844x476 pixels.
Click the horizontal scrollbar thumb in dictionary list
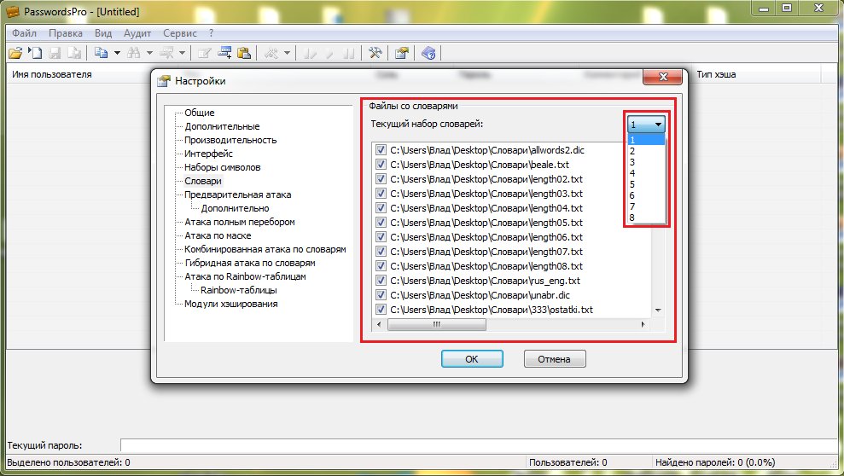pos(436,325)
